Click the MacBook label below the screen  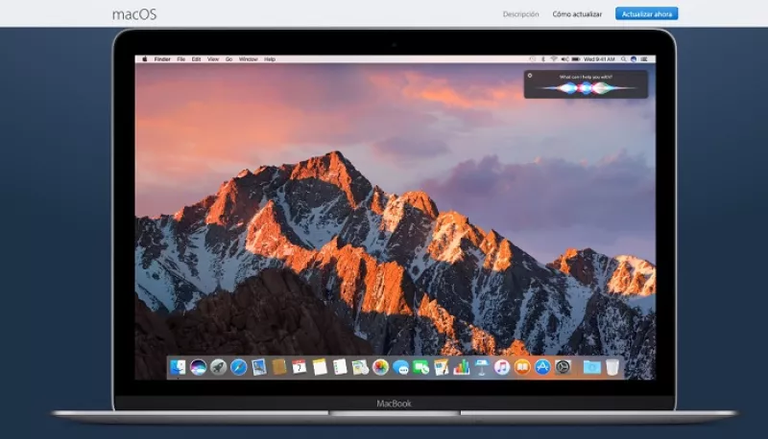[394, 404]
